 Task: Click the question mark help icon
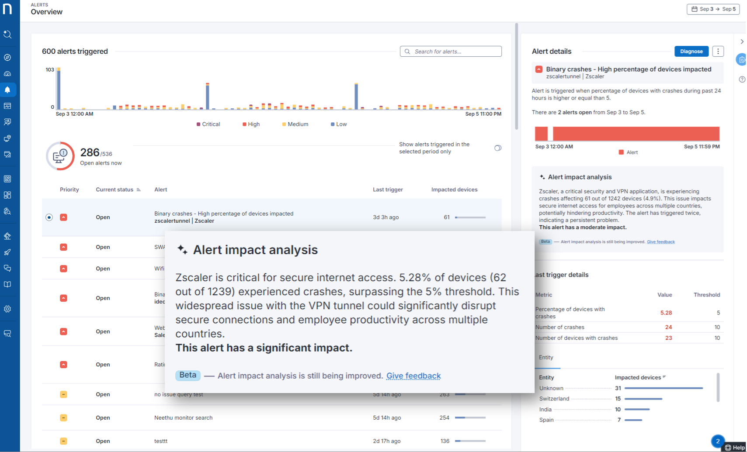pyautogui.click(x=742, y=79)
